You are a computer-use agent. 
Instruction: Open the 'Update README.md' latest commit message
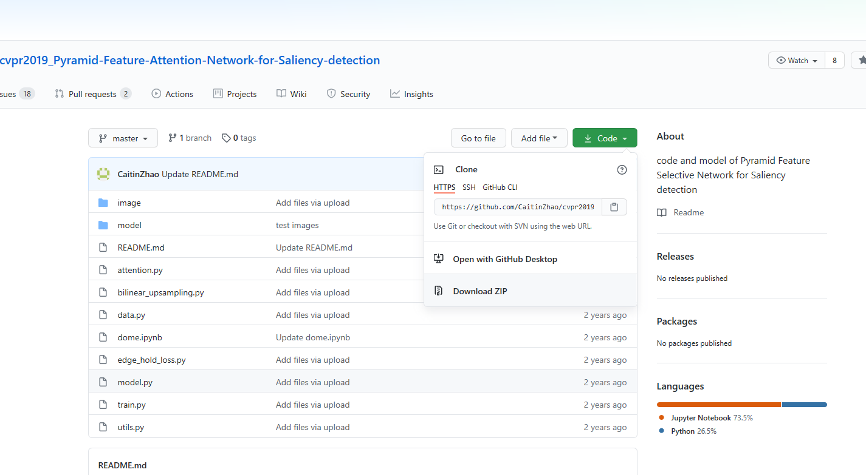click(x=200, y=174)
